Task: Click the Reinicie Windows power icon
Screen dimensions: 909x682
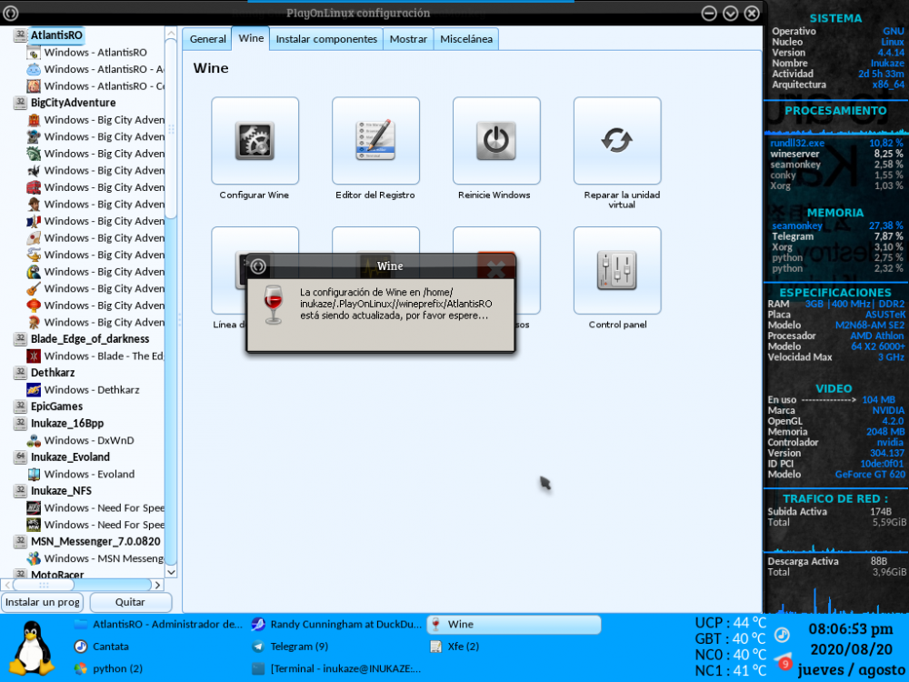Action: tap(496, 141)
